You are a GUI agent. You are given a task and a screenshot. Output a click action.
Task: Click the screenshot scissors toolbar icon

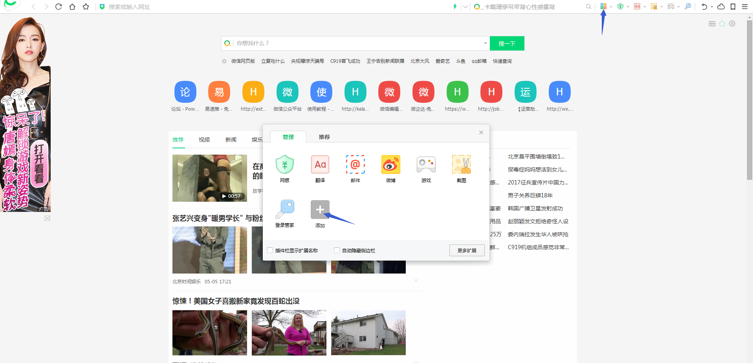pos(654,6)
